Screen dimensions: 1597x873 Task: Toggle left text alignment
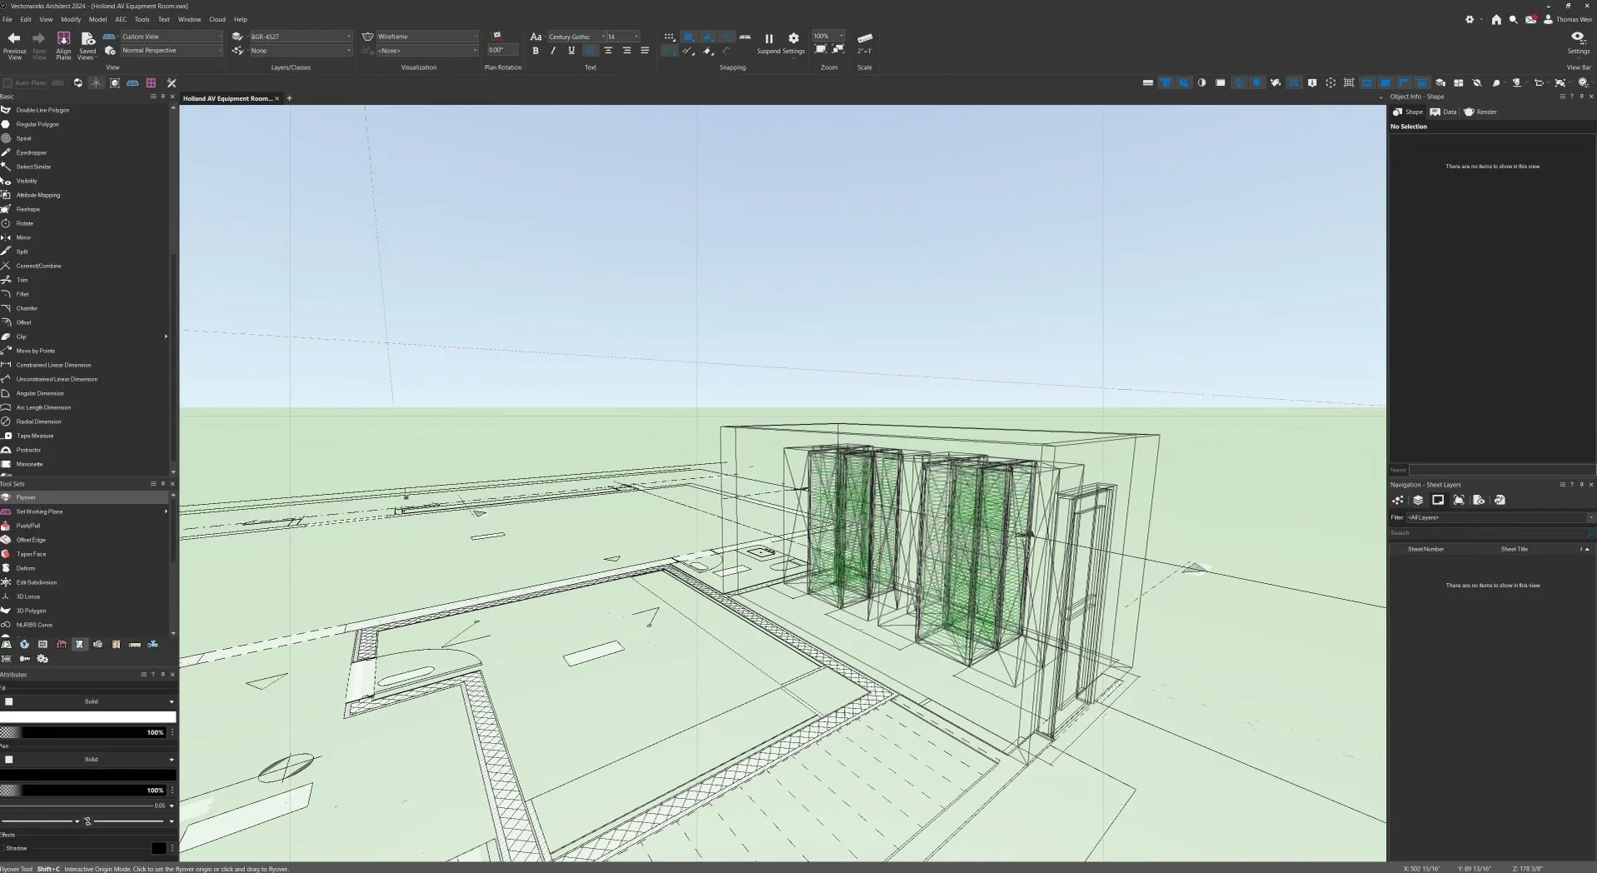[590, 51]
